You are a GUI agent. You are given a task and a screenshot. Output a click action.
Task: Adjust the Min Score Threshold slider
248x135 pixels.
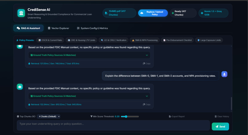pyautogui.click(x=130, y=117)
